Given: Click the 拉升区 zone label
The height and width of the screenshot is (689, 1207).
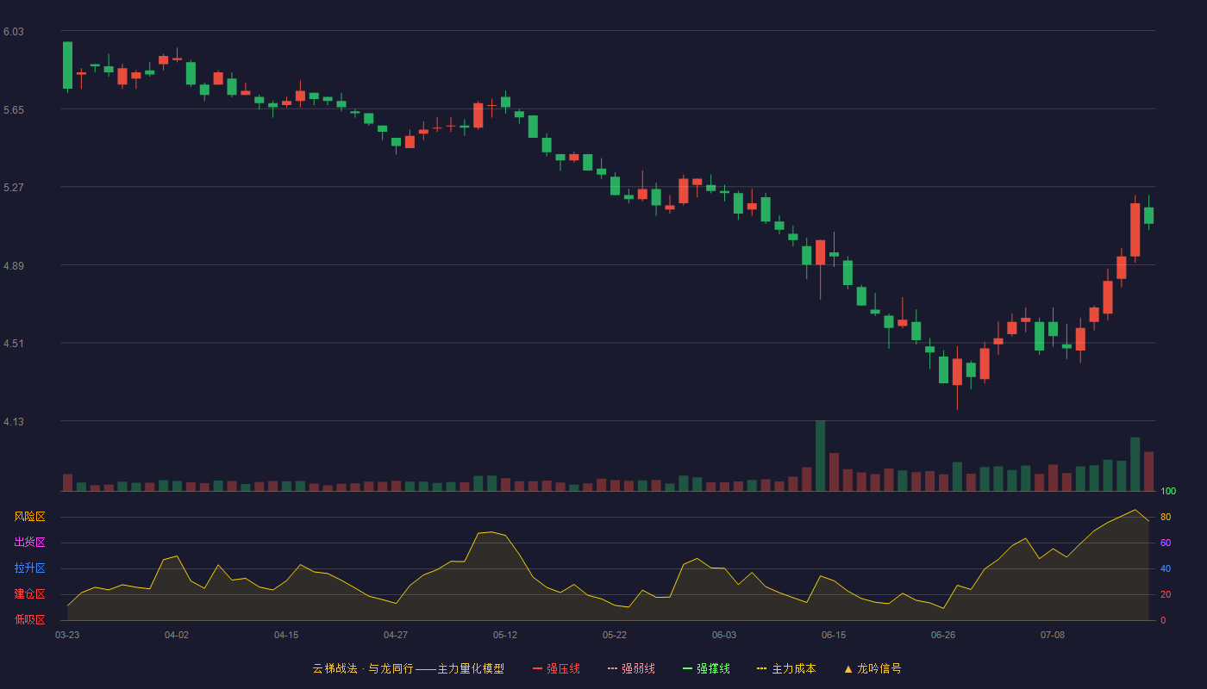Looking at the screenshot, I should coord(29,568).
